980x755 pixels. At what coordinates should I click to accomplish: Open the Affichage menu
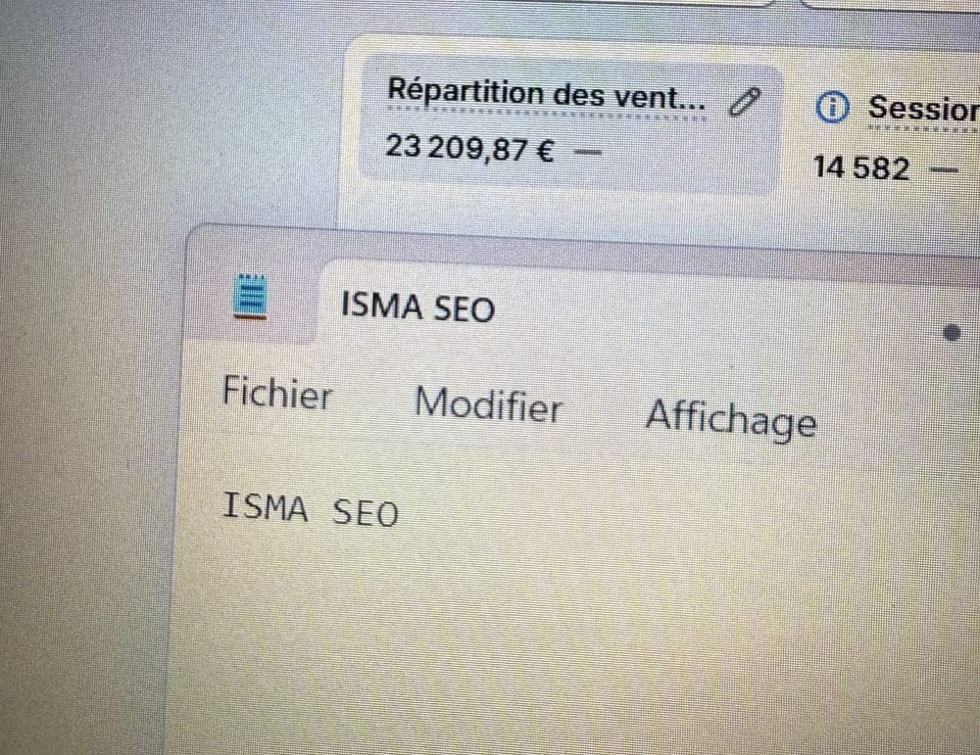coord(730,418)
